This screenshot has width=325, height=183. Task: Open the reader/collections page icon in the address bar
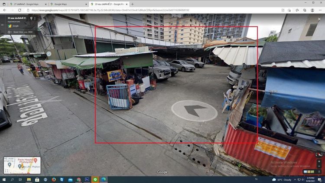283,10
